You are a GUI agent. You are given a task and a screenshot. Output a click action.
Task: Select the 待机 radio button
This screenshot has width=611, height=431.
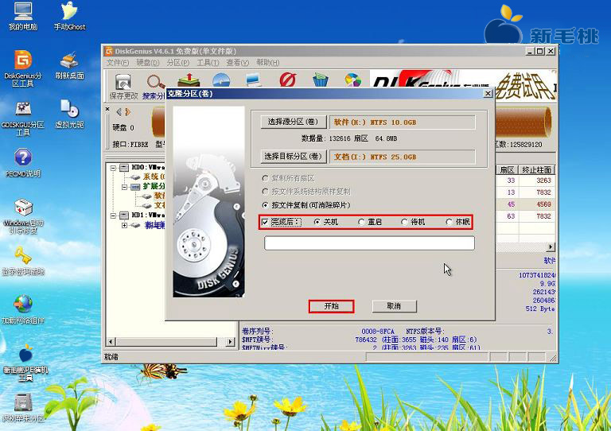coord(404,222)
